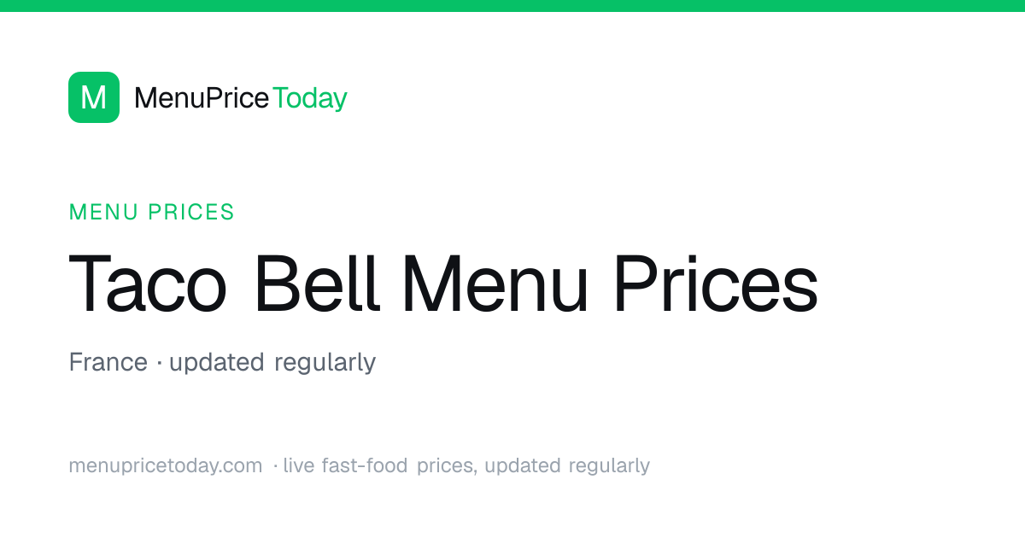1025x538 pixels.
Task: Click the dot separator before "live" in footer
Action: 275,467
